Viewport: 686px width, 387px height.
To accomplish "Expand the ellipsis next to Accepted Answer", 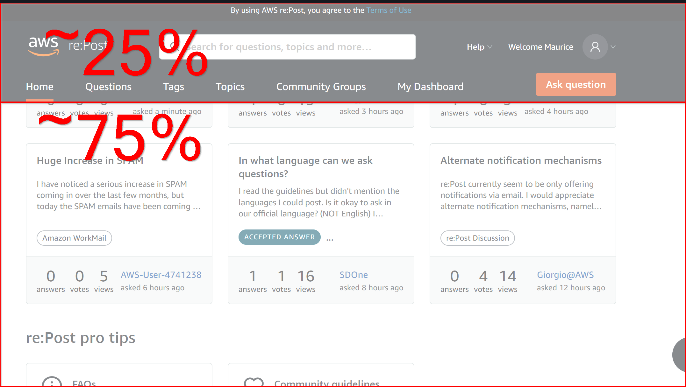I will 330,239.
